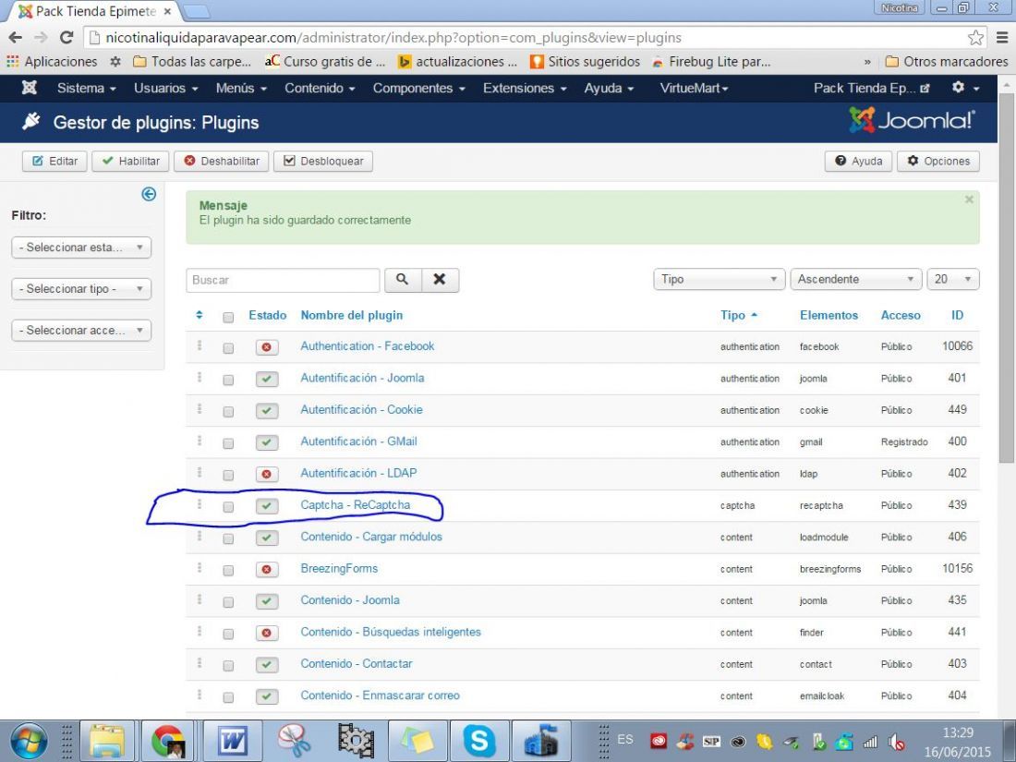This screenshot has height=762, width=1016.
Task: Check the box for Autentificación - Joomla
Action: coord(228,380)
